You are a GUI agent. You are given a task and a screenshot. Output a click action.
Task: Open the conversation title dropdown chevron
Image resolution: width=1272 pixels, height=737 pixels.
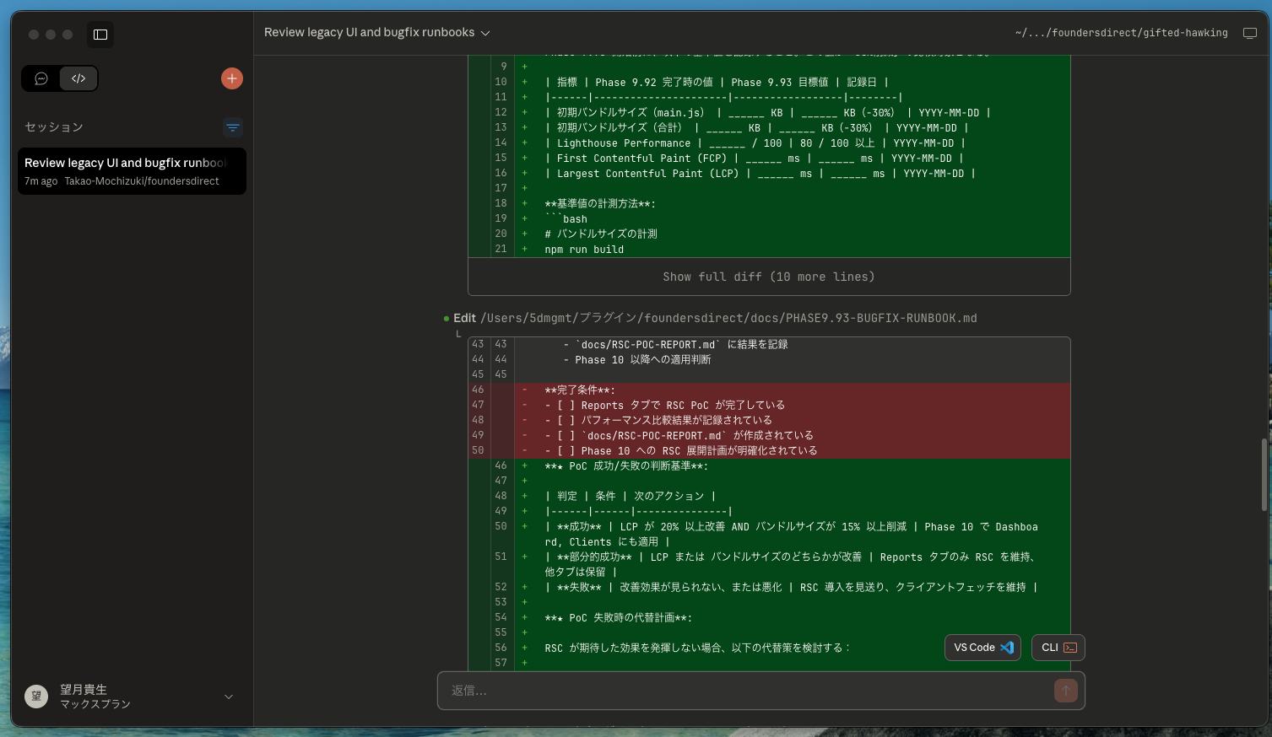coord(484,33)
